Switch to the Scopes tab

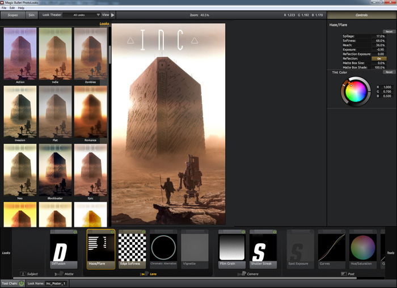(x=12, y=15)
